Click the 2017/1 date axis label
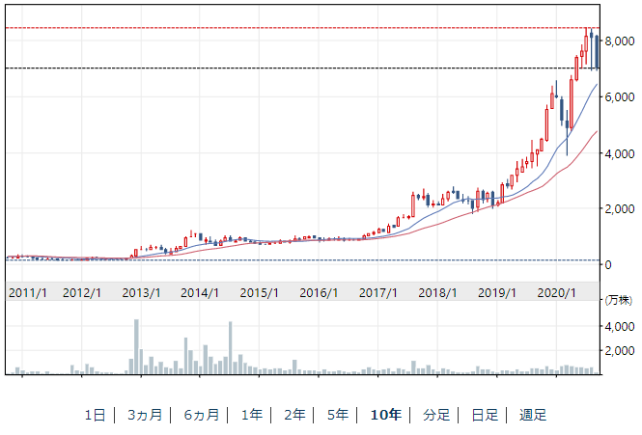 377,293
